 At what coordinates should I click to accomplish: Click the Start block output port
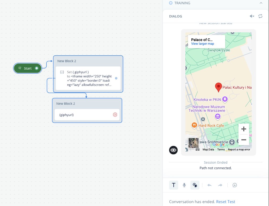pyautogui.click(x=37, y=68)
